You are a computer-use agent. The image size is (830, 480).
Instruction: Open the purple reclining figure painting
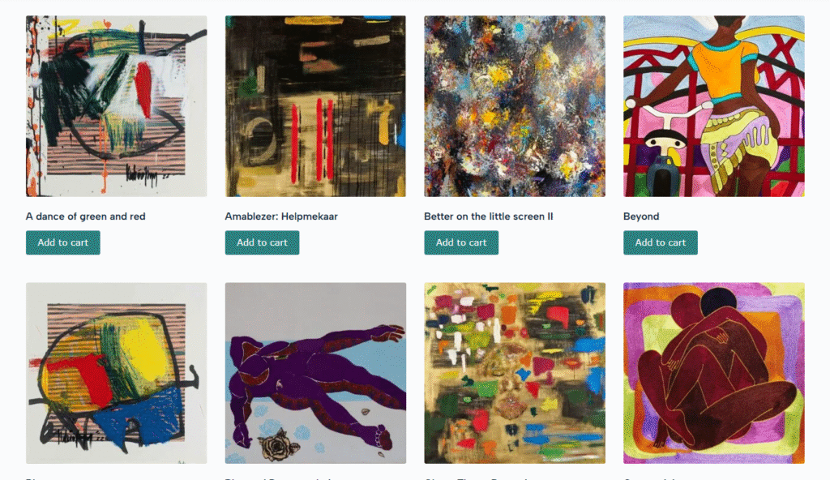(x=315, y=373)
